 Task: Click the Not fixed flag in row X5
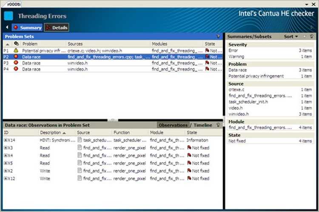189,163
